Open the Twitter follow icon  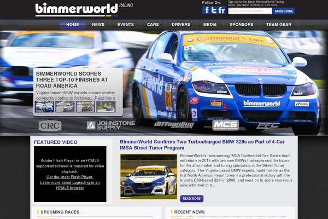[x=214, y=10]
